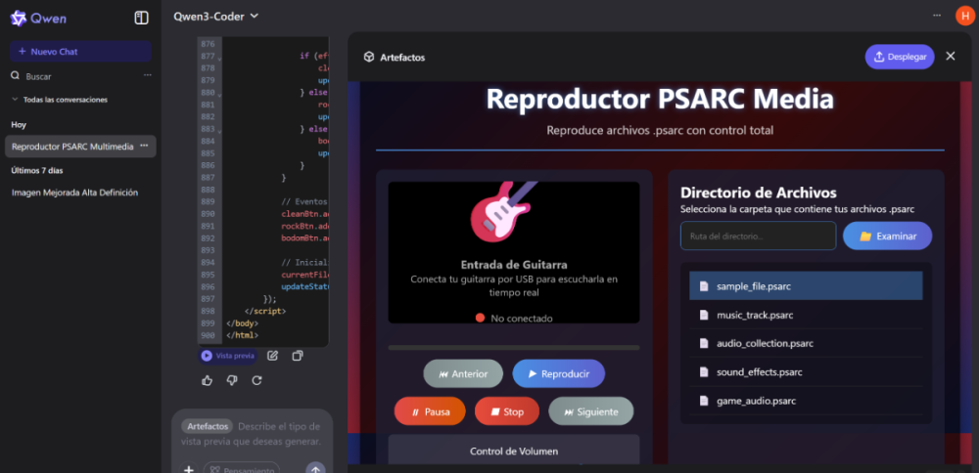This screenshot has width=979, height=473.
Task: Click the edit code icon
Action: (273, 356)
